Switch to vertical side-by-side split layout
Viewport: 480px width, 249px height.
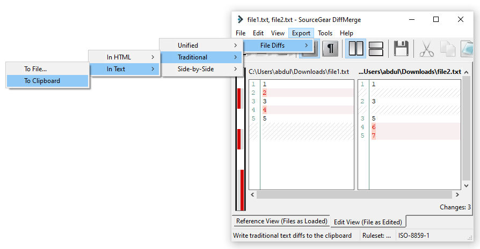click(356, 49)
